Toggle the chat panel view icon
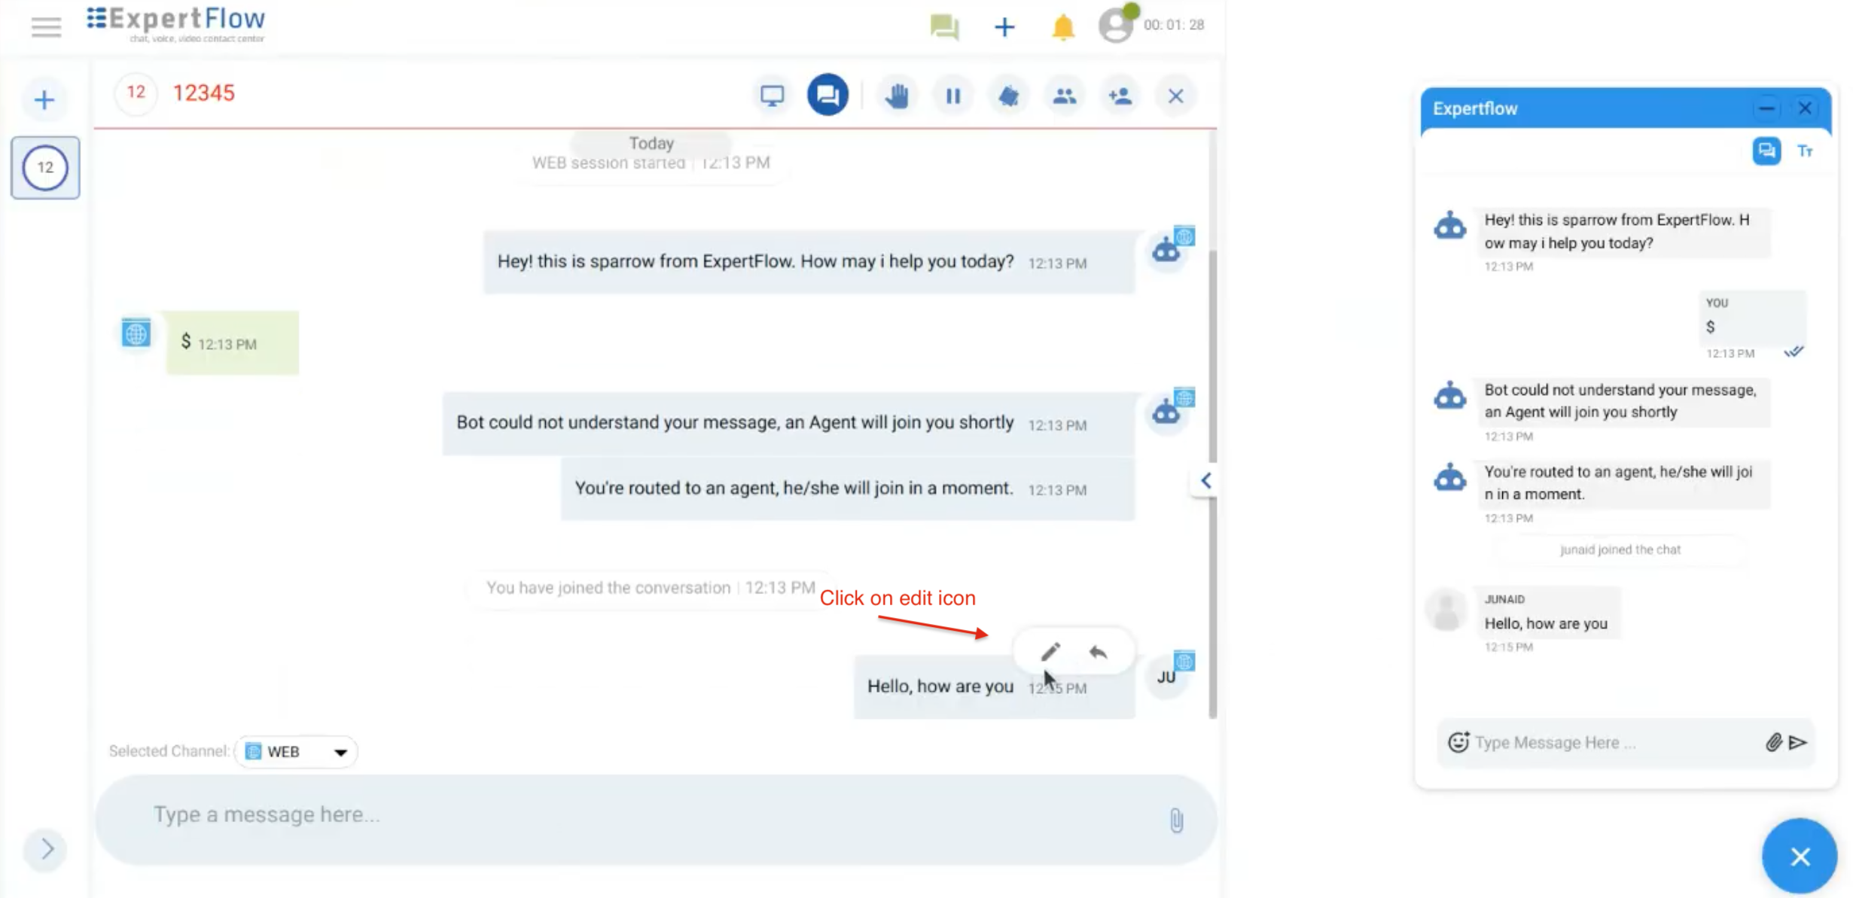The width and height of the screenshot is (1853, 898). [827, 95]
